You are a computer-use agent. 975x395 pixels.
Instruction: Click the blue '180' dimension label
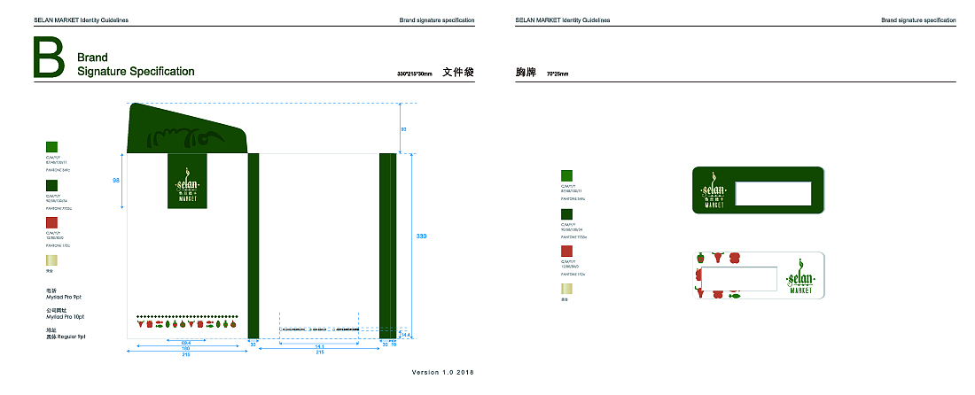185,348
